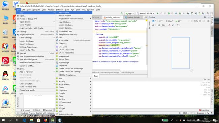Image resolution: width=219 pixels, height=123 pixels.
Task: Open Firefox from the taskbar
Action: coord(45,120)
